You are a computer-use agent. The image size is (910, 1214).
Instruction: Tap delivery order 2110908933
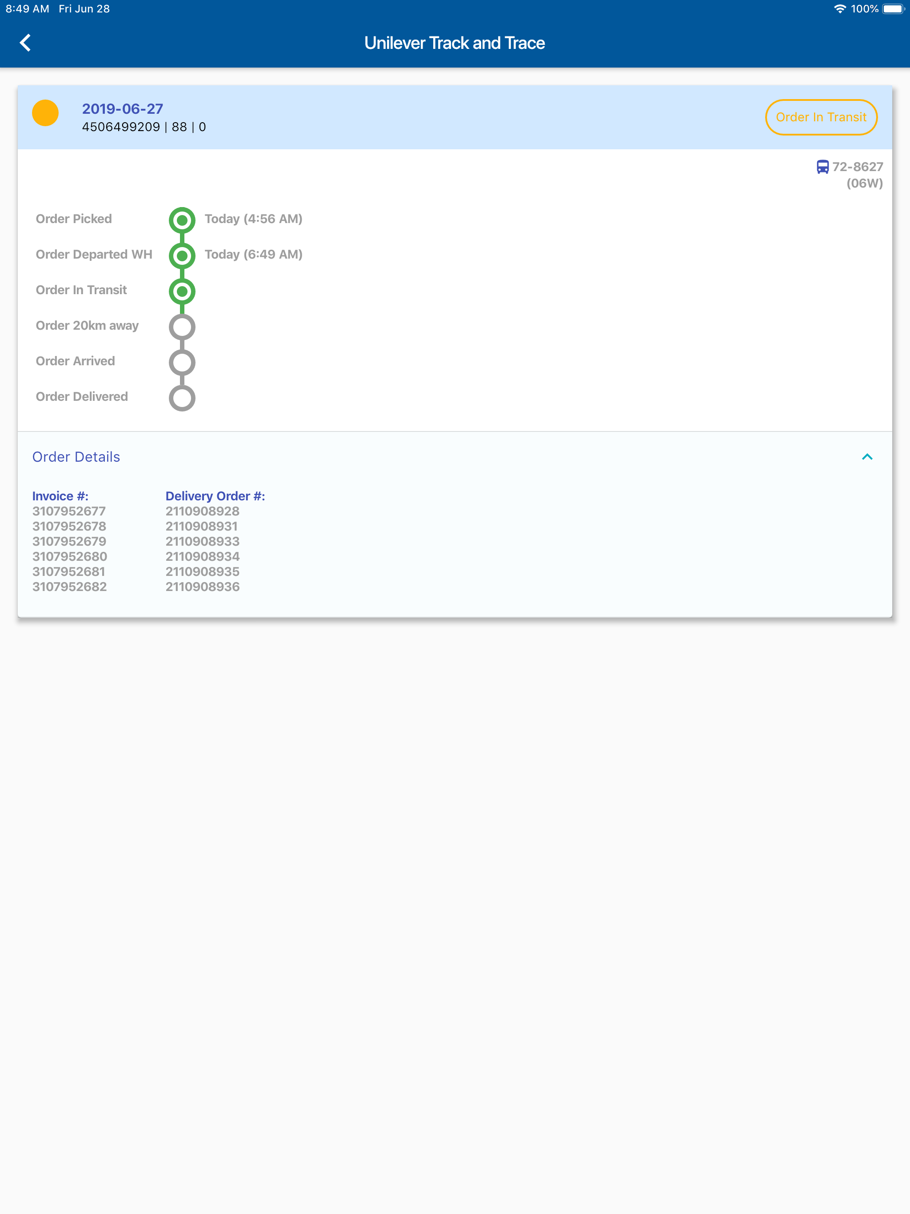pyautogui.click(x=203, y=542)
